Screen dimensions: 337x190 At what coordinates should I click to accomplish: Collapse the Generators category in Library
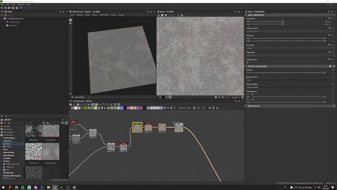(2, 141)
